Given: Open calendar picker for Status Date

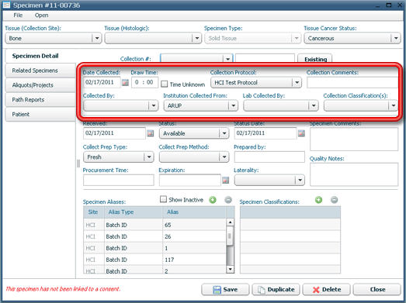Looking at the screenshot, I should (x=301, y=133).
